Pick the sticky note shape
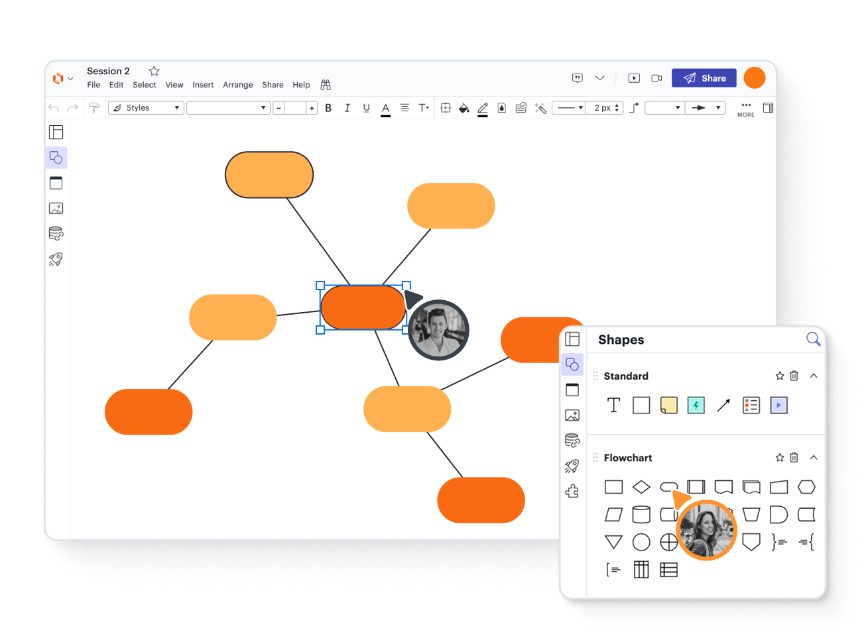The width and height of the screenshot is (868, 642). 669,405
